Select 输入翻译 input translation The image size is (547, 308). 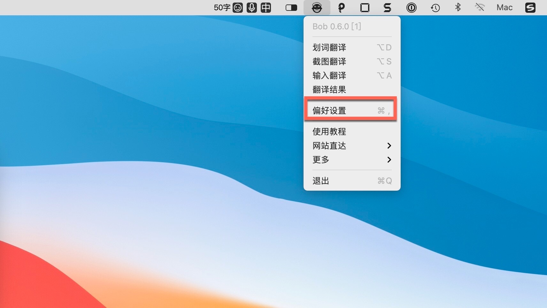(x=351, y=76)
